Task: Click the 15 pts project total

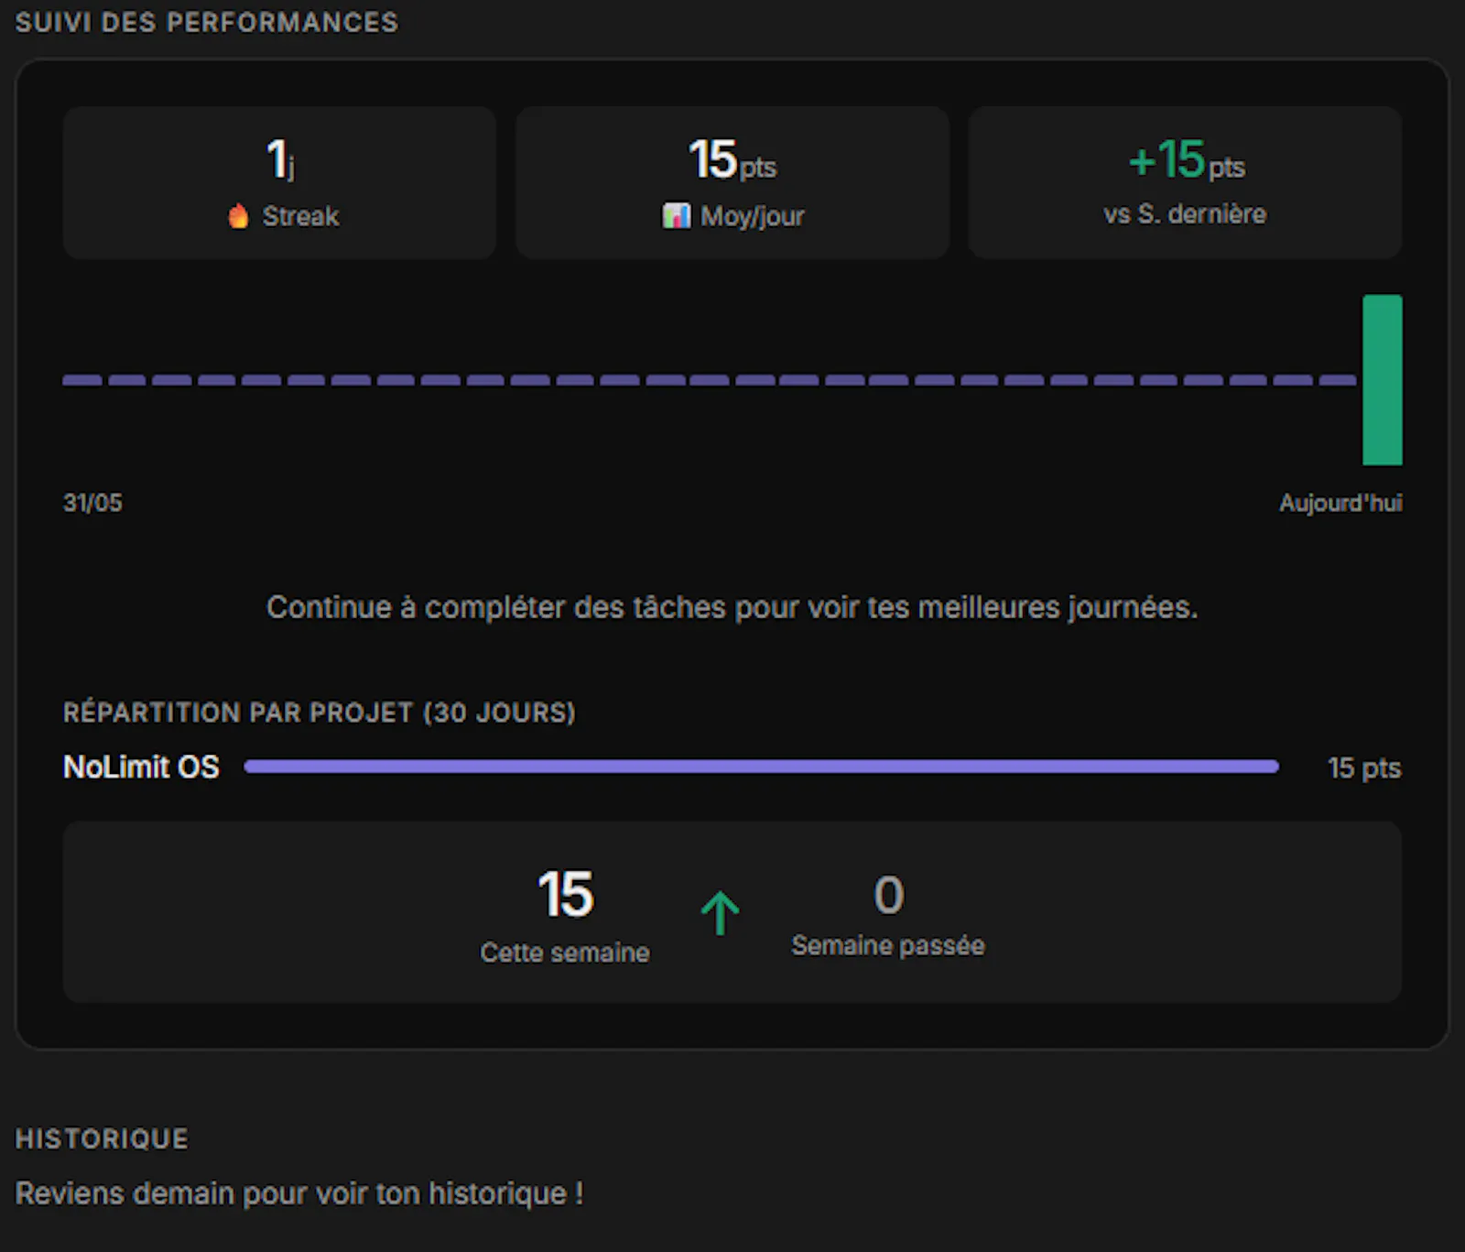Action: (x=1364, y=768)
